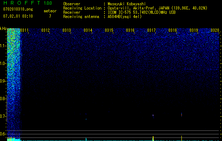Click the Receiver label
Screen dimensions: 222x141
click(x=72, y=12)
